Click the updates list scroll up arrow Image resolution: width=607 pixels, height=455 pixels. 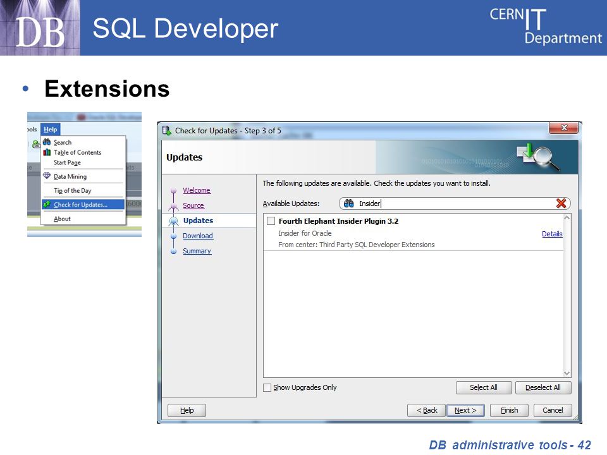pos(567,218)
